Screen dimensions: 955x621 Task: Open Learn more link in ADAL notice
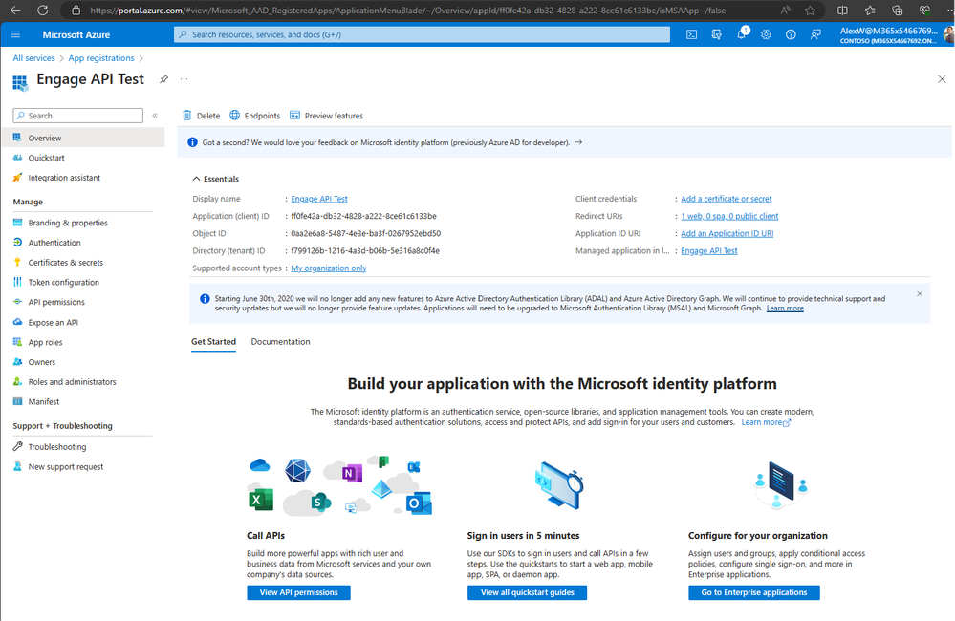point(785,309)
